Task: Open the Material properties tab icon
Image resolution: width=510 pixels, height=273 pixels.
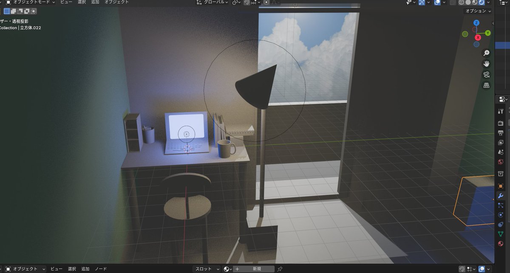Action: [500, 244]
